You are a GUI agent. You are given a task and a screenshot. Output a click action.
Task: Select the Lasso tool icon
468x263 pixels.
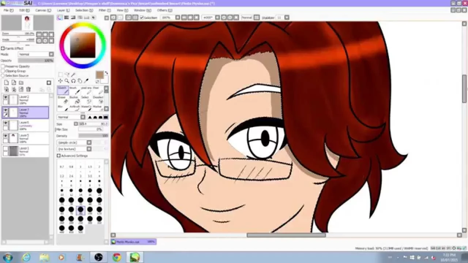(x=67, y=75)
